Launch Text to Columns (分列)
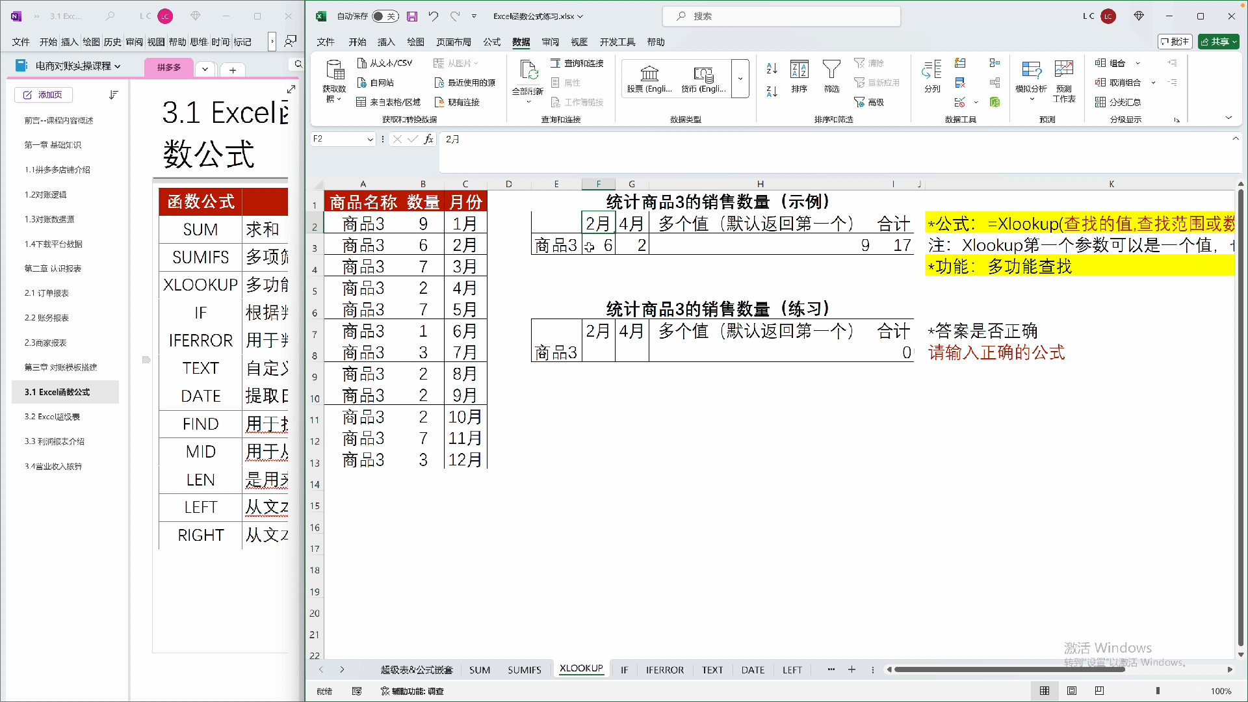Viewport: 1248px width, 702px height. point(932,77)
